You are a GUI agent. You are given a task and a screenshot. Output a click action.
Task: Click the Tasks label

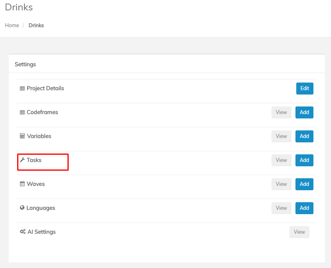pyautogui.click(x=34, y=160)
